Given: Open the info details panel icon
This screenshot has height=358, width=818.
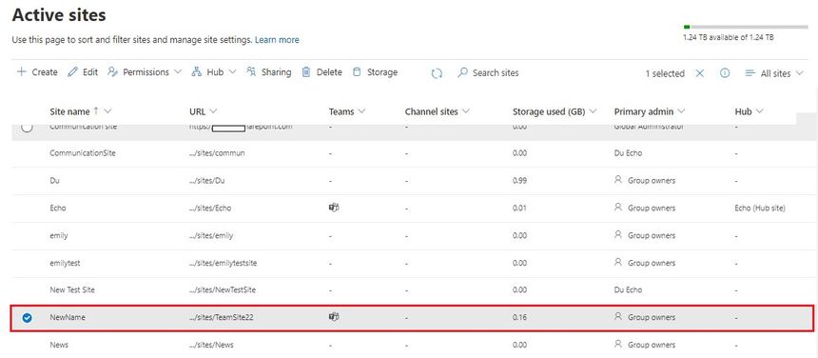Looking at the screenshot, I should click(725, 73).
